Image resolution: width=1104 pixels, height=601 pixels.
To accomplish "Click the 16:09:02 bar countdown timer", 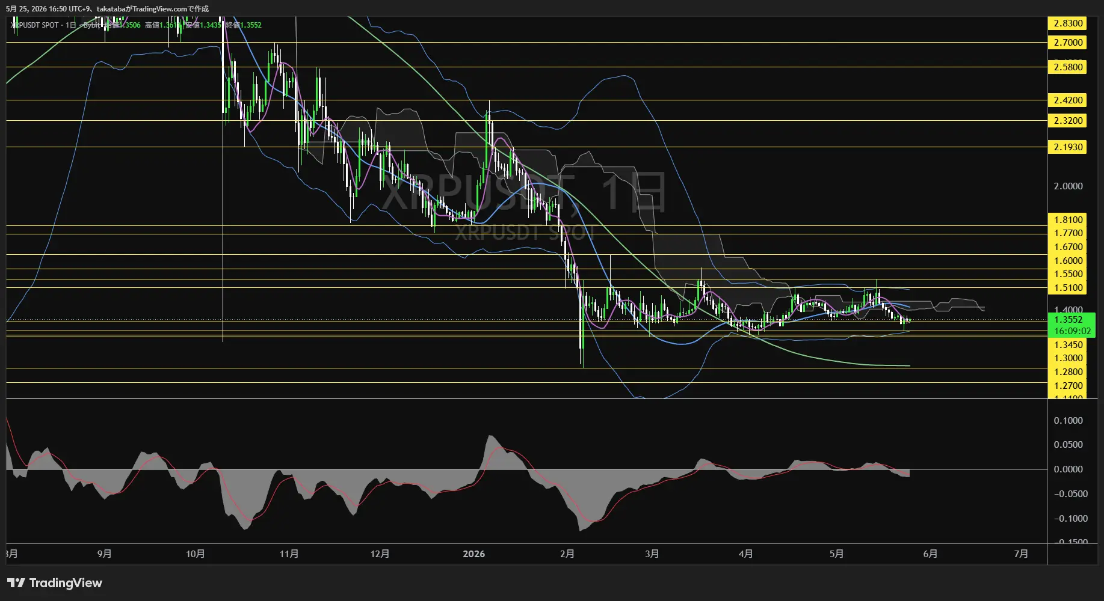I will click(x=1072, y=331).
